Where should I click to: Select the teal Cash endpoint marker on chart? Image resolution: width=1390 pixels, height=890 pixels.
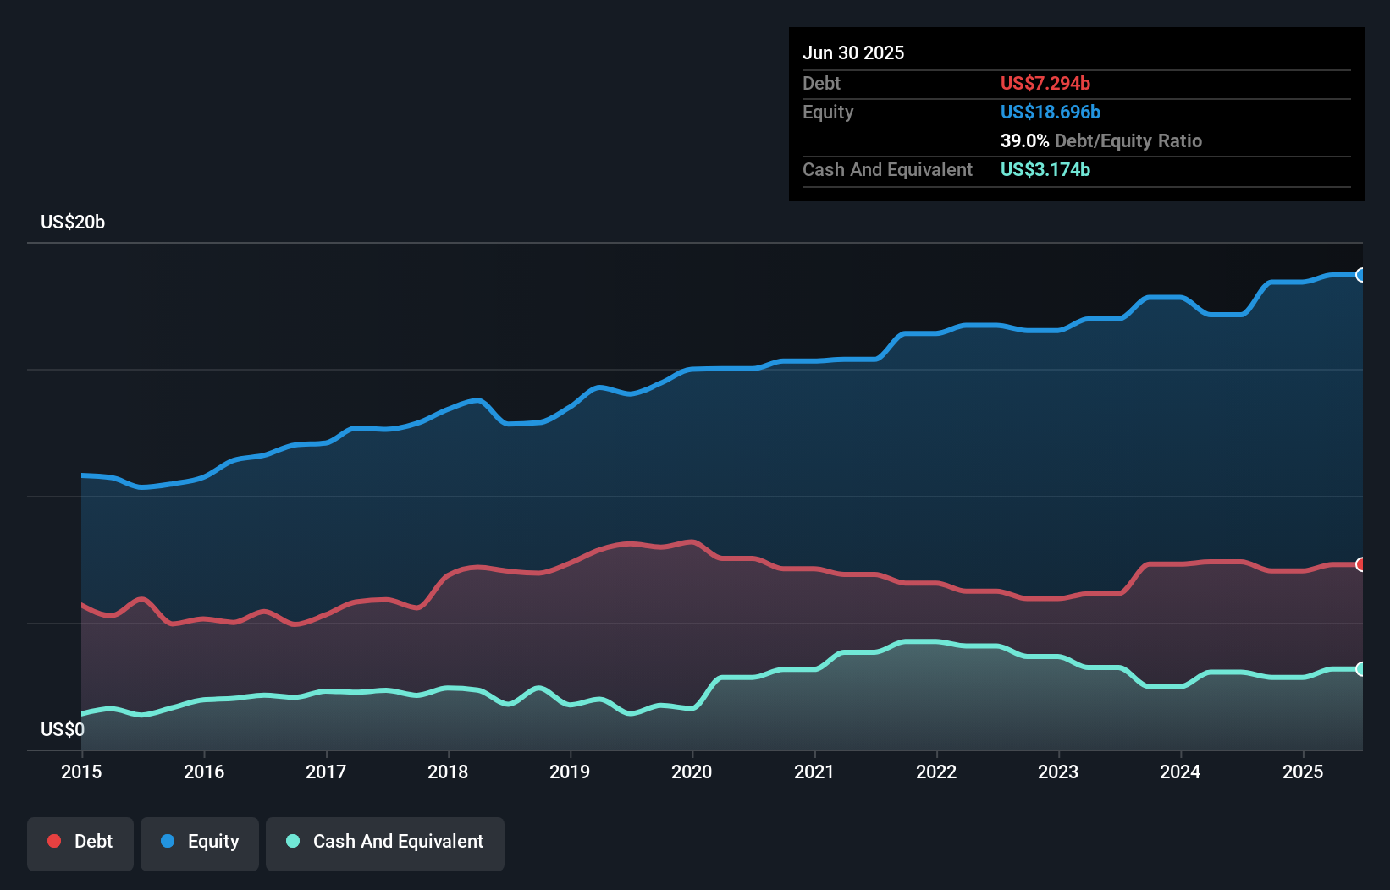click(1361, 668)
